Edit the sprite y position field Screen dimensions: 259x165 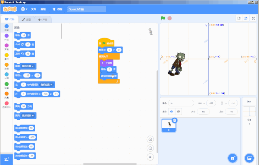coord(233,103)
